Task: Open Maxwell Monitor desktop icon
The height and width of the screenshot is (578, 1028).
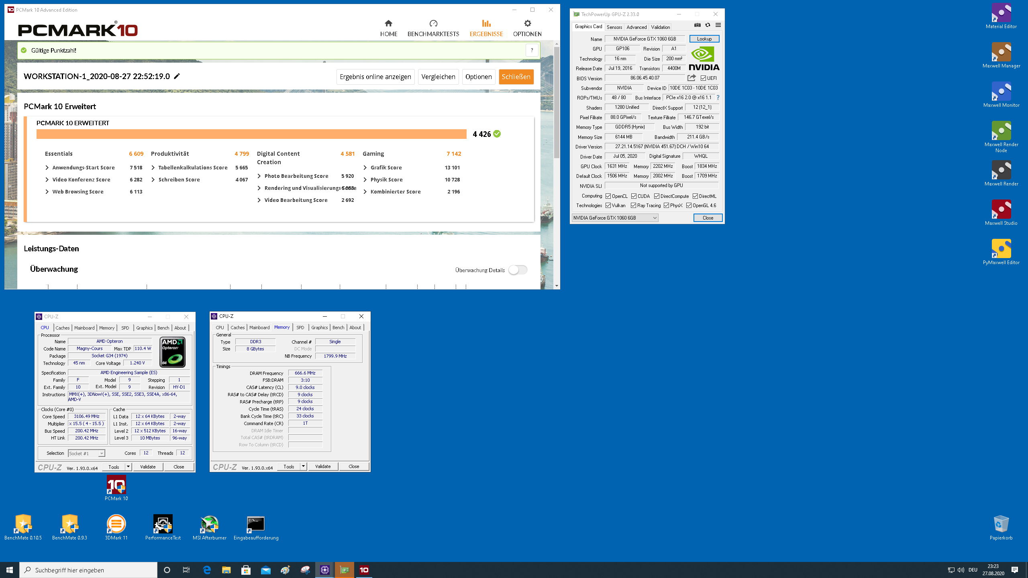Action: pos(1001,95)
